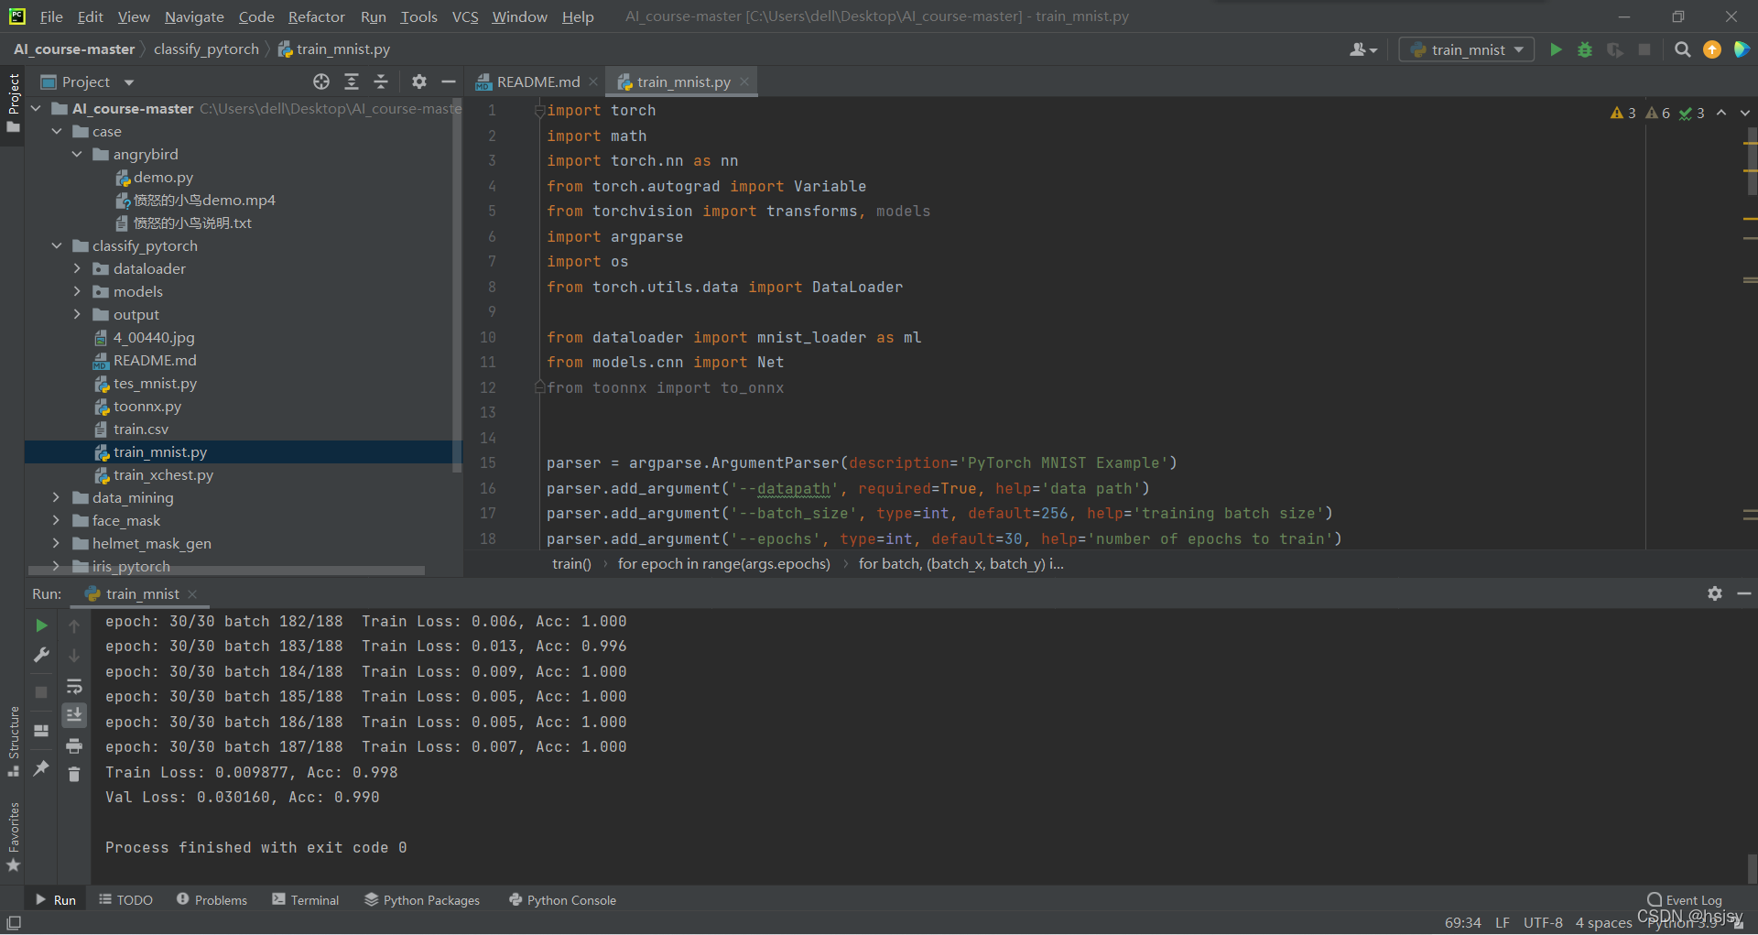1758x935 pixels.
Task: Click the Select Opened File target icon
Action: [x=321, y=82]
